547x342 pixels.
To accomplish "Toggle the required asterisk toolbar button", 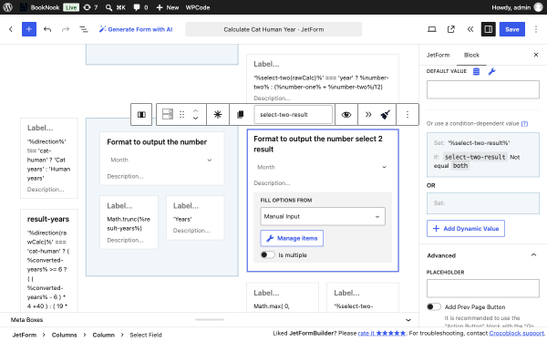I will (218, 115).
